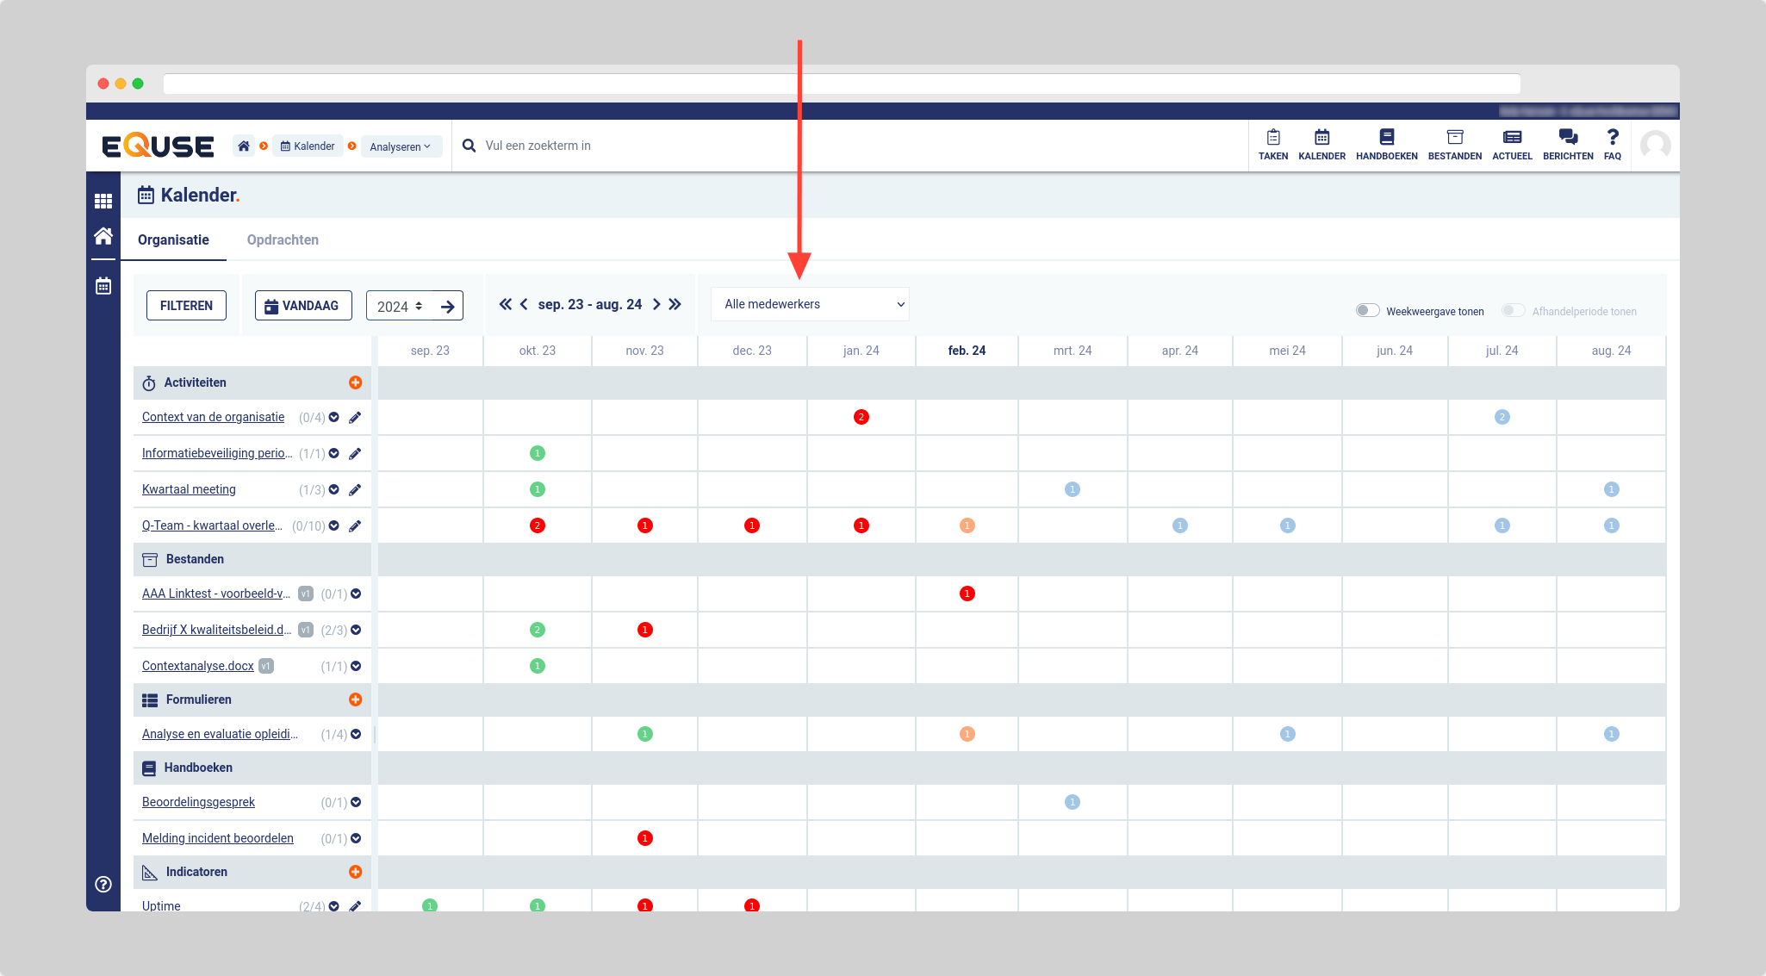Open the grid apps icon in left sidebar
The width and height of the screenshot is (1766, 976).
pyautogui.click(x=103, y=201)
